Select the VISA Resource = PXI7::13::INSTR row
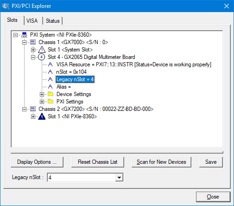Viewport: 234px width, 206px height. click(x=134, y=64)
